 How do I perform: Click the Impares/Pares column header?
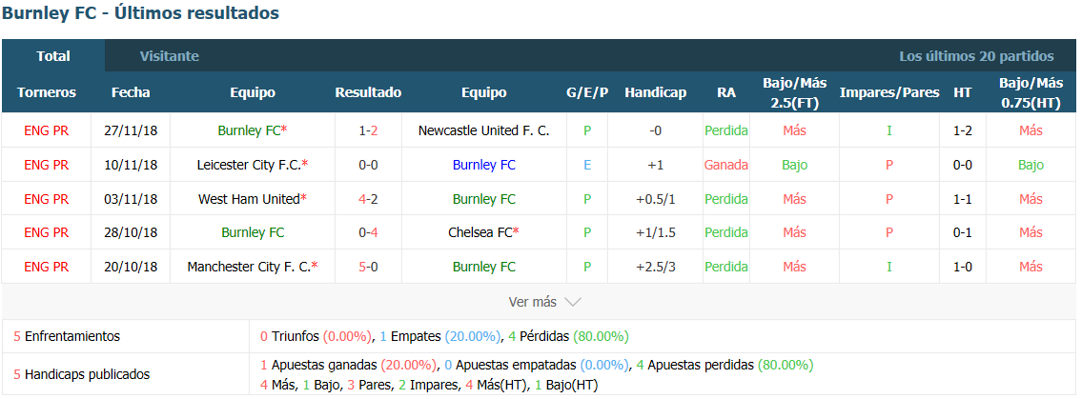click(888, 92)
